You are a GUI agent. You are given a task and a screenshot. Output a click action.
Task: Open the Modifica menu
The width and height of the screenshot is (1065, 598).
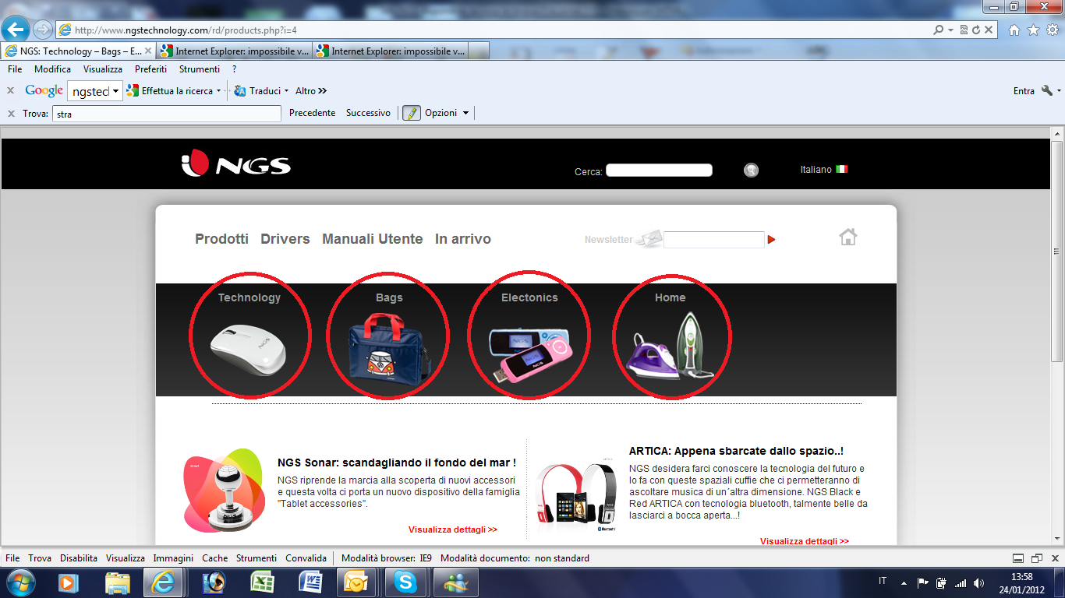click(x=52, y=69)
